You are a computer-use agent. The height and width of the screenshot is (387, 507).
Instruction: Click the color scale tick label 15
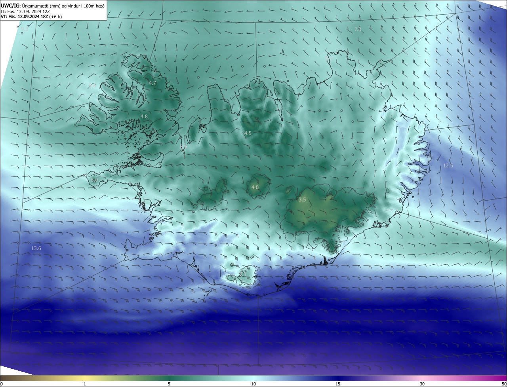[x=338, y=384]
